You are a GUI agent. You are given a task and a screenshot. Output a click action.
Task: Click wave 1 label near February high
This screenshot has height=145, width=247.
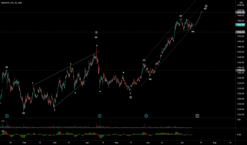33,83
